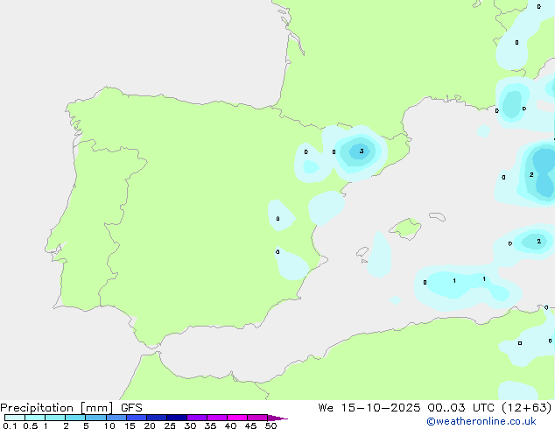Click the precipitation maximum patch near Andorra

(359, 151)
